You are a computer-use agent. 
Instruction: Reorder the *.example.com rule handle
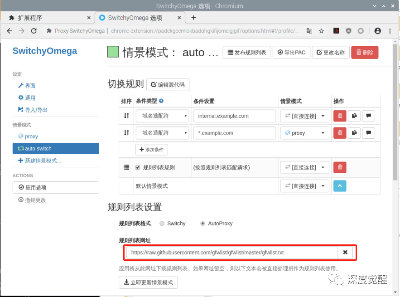pos(126,132)
